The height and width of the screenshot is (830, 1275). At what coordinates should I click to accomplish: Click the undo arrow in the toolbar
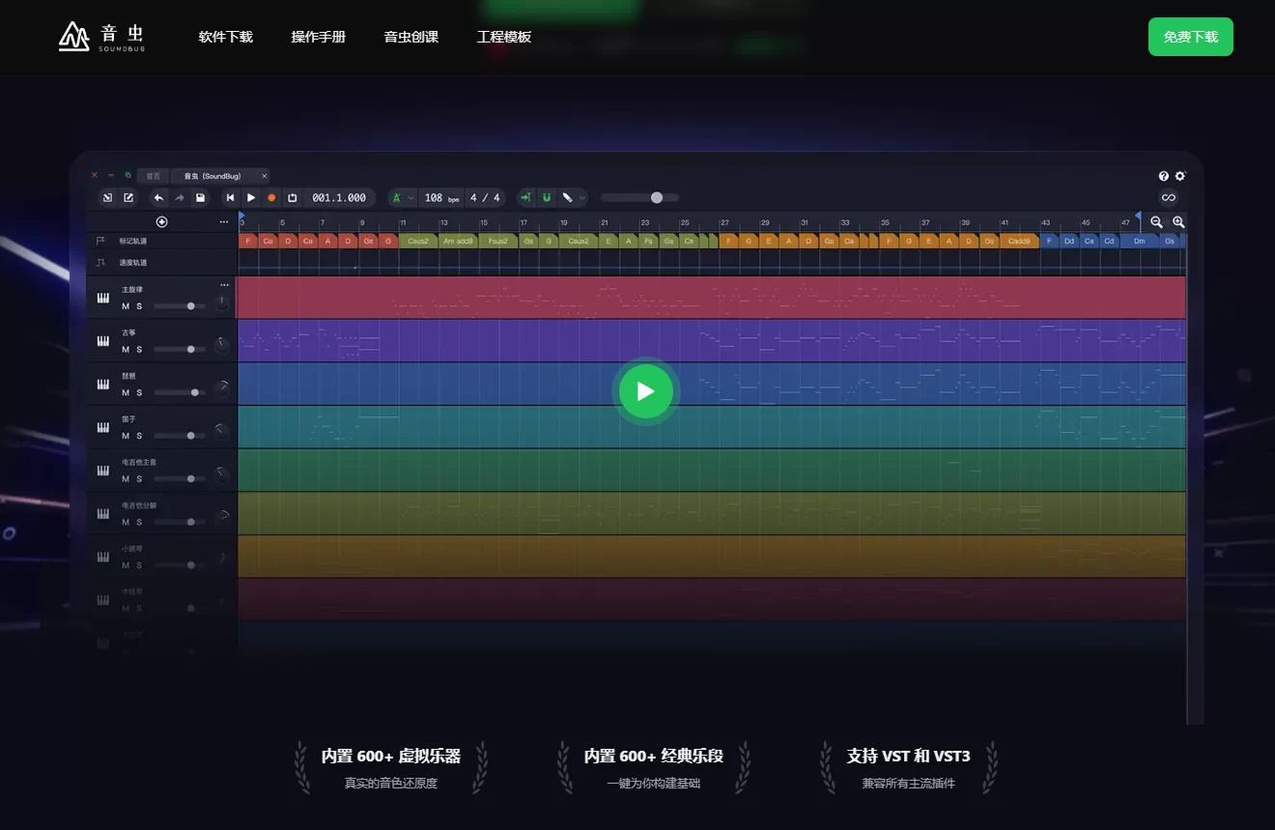[x=158, y=198]
